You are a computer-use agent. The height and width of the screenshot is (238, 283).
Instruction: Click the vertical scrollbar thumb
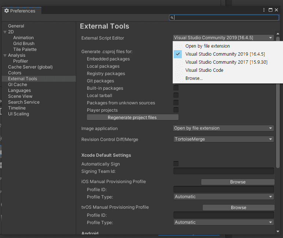click(x=278, y=103)
